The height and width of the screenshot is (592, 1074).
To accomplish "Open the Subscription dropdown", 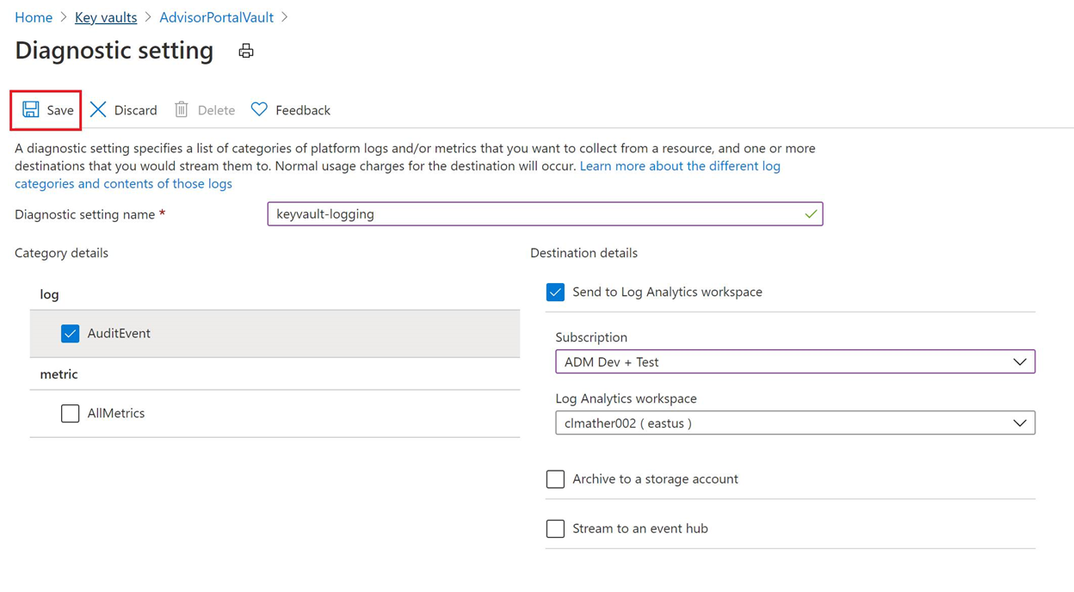I will tap(794, 362).
